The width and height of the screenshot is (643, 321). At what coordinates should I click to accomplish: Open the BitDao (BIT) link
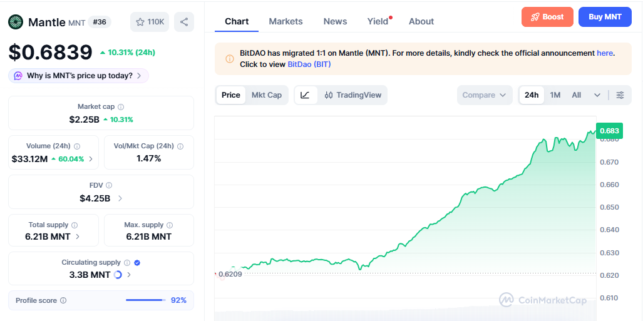[309, 64]
